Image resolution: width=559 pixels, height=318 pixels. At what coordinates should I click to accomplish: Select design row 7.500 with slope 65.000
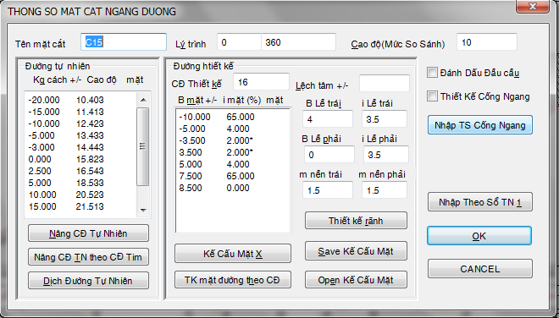(232, 176)
